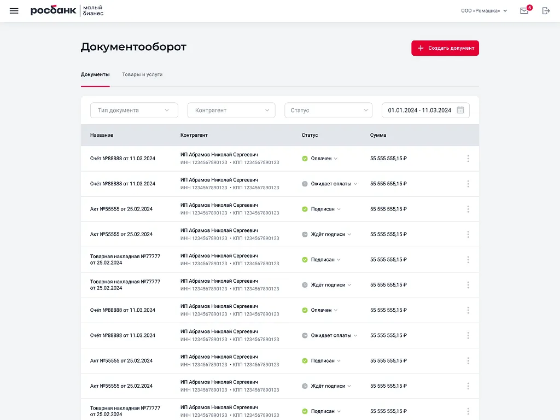Viewport: 560px width, 420px height.
Task: Expand the Статус filter dropdown
Action: point(329,110)
